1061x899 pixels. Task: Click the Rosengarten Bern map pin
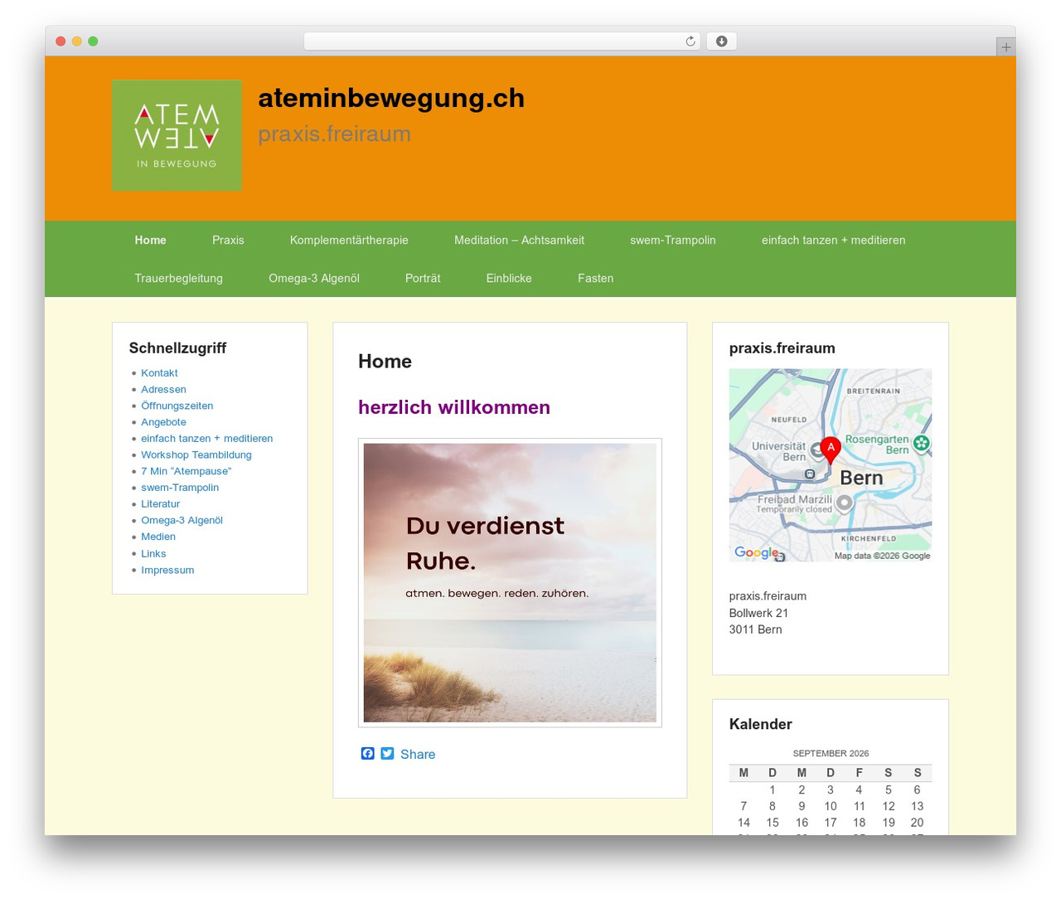point(921,444)
